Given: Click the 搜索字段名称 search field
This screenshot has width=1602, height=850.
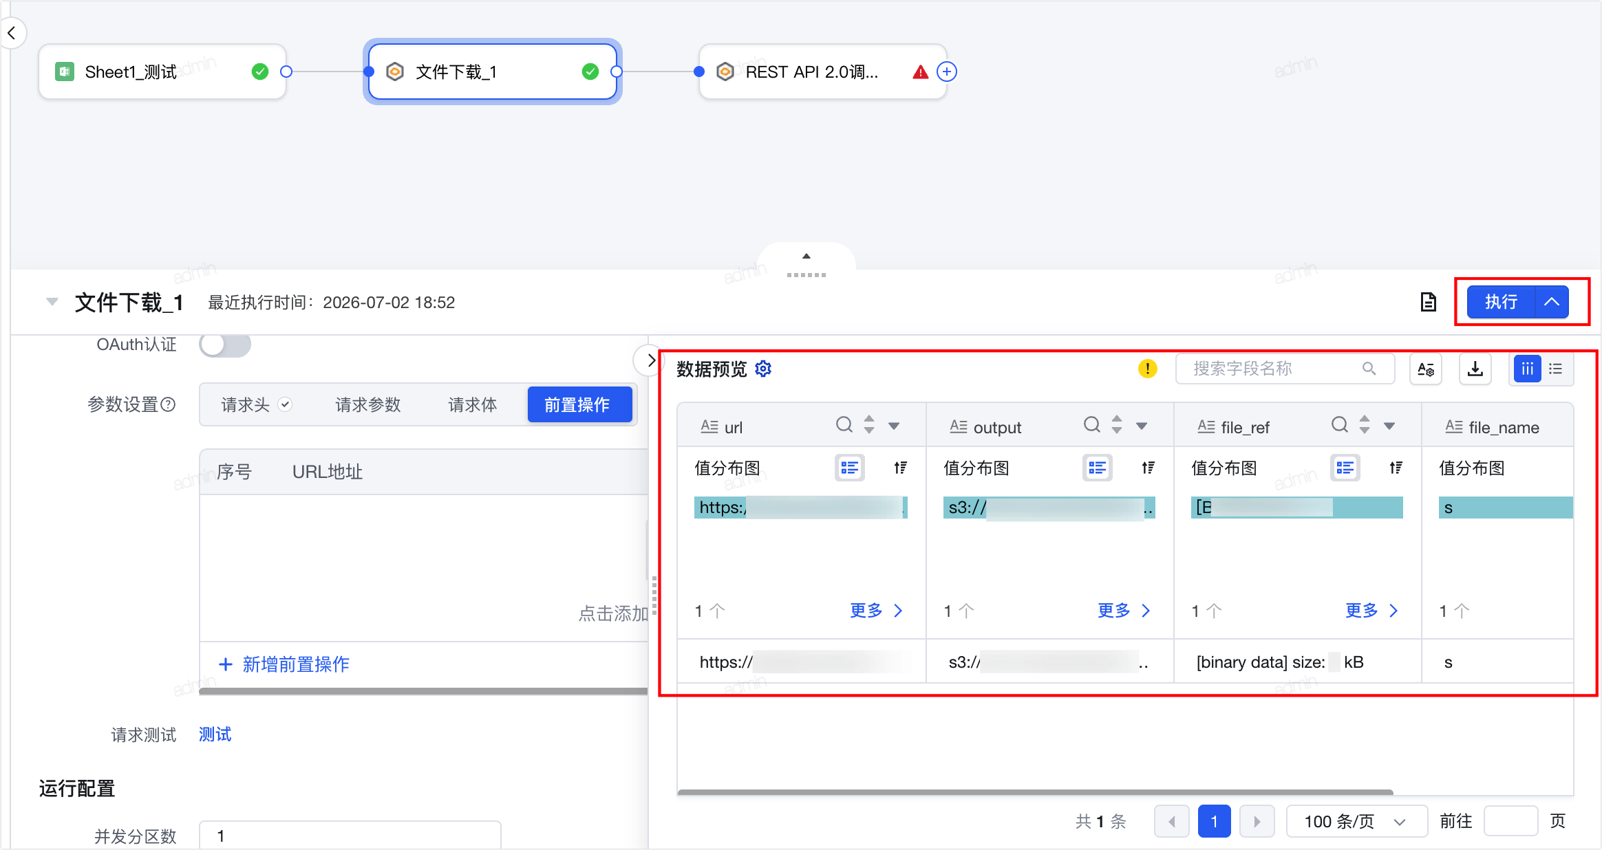Looking at the screenshot, I should click(1285, 369).
